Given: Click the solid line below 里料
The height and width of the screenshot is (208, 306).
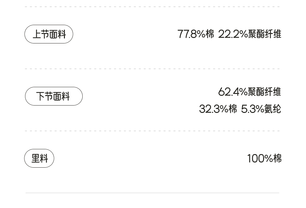Looking at the screenshot, I should coord(152,193).
